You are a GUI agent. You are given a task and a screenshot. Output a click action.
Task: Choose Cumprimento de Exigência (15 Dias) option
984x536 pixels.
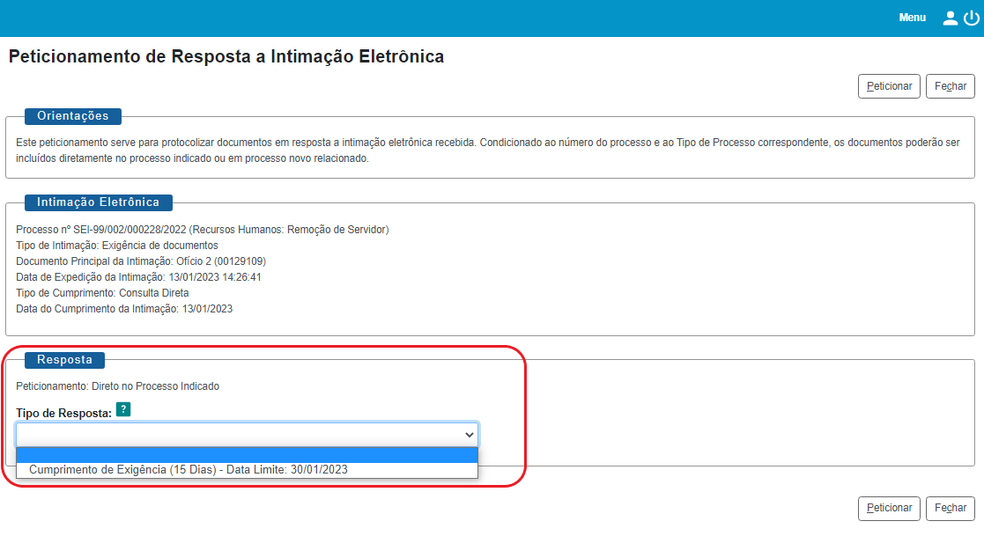[x=189, y=470]
